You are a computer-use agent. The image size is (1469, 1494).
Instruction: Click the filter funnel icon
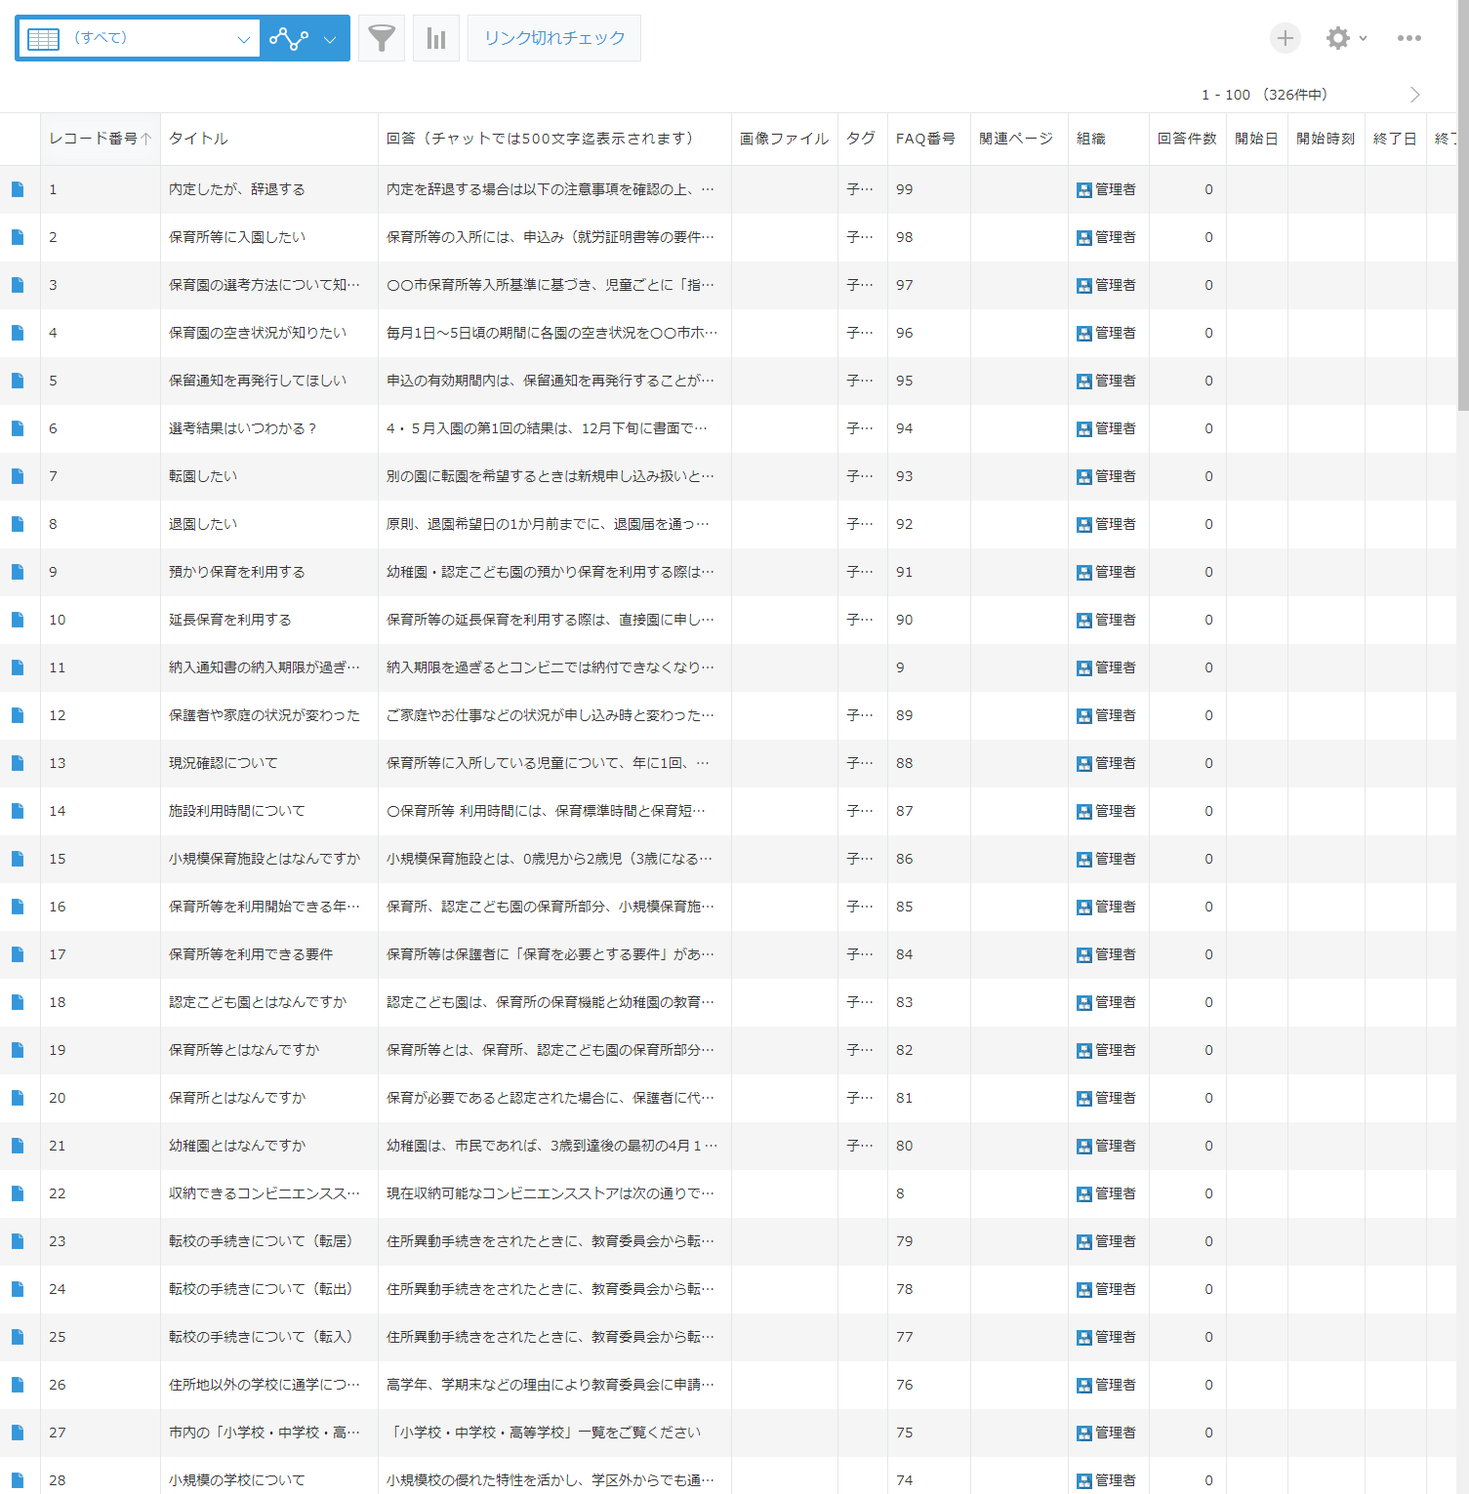tap(382, 38)
